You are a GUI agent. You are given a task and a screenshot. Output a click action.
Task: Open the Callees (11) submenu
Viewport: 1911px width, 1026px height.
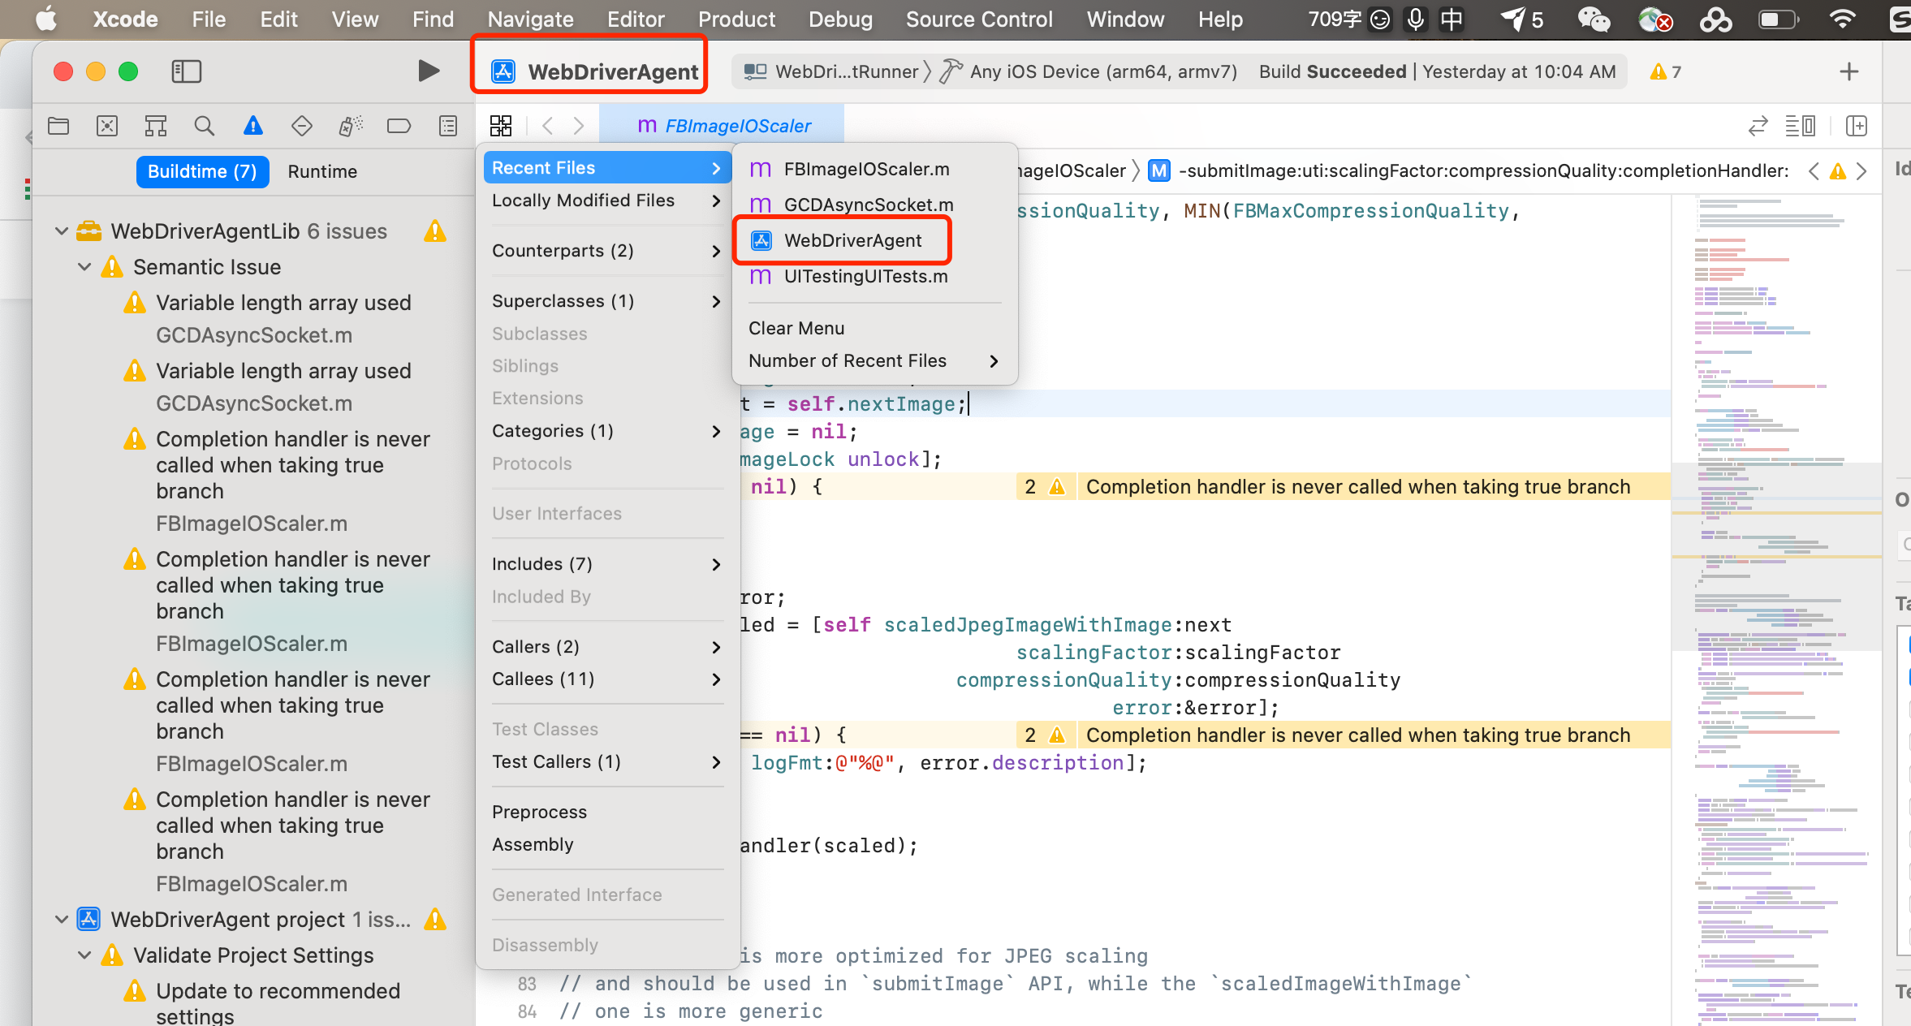pyautogui.click(x=607, y=679)
